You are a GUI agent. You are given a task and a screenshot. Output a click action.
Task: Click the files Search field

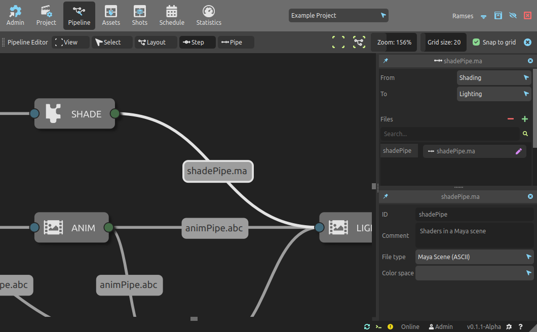(x=450, y=134)
